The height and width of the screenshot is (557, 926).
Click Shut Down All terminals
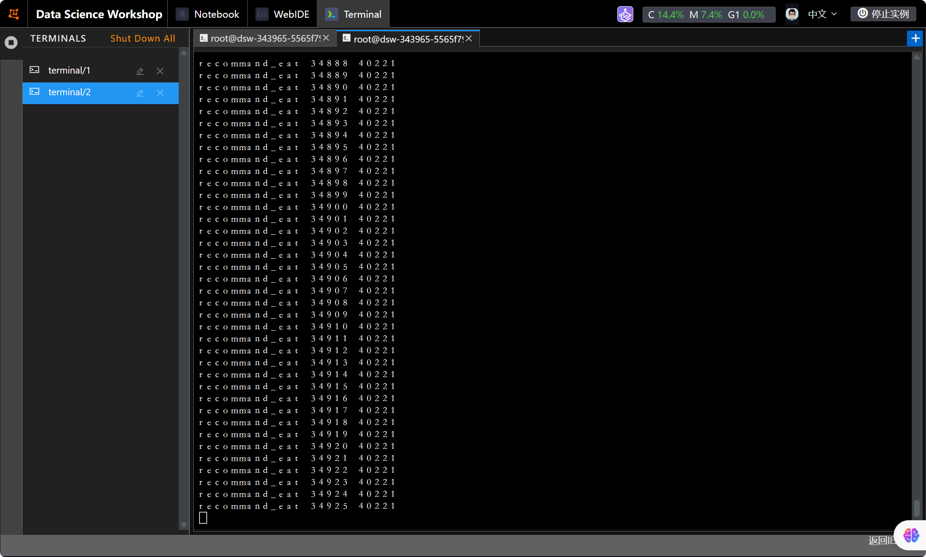pyautogui.click(x=143, y=39)
